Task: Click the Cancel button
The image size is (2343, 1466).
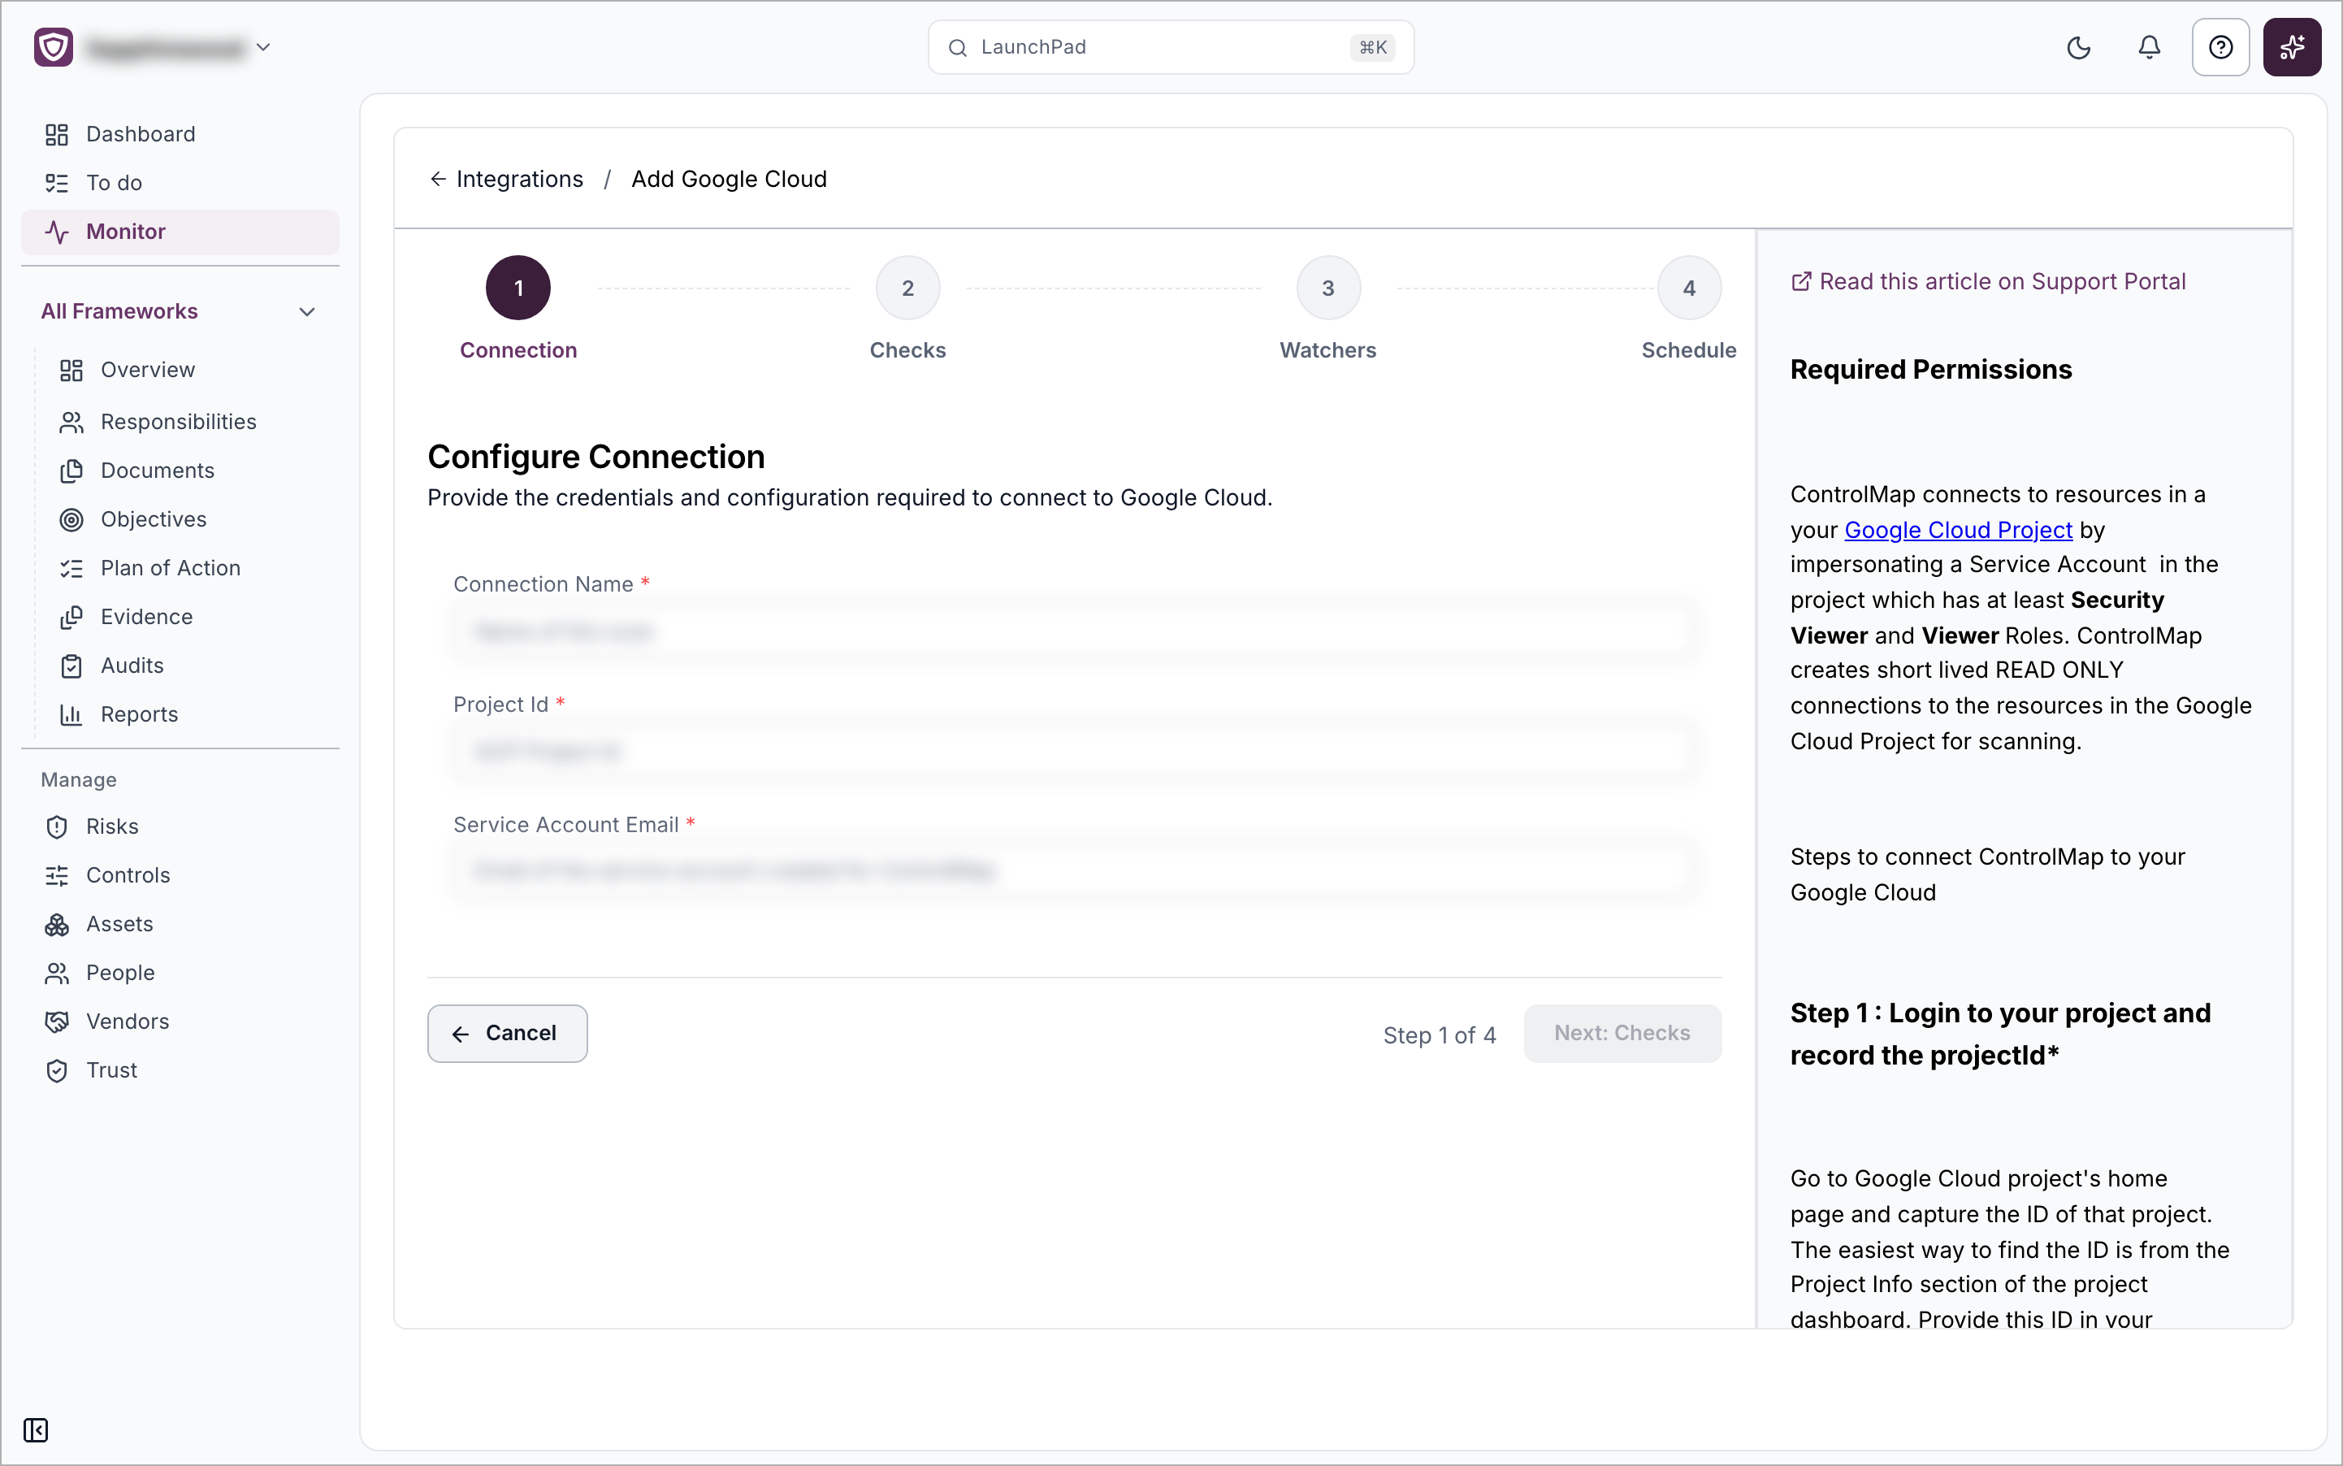Action: pyautogui.click(x=507, y=1034)
